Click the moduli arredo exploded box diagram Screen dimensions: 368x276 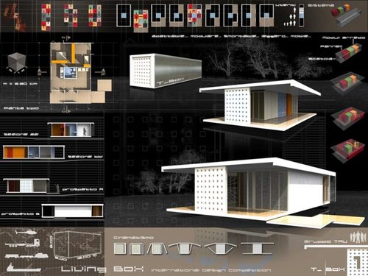[x=348, y=53]
